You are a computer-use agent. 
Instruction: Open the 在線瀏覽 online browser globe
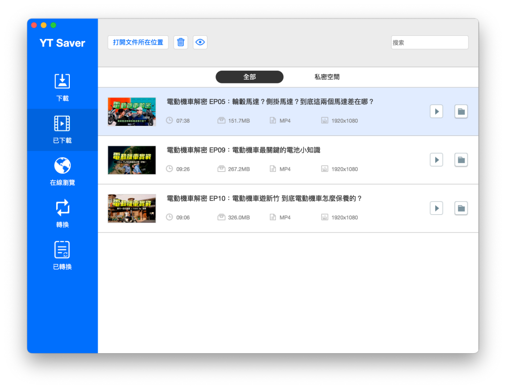(62, 166)
